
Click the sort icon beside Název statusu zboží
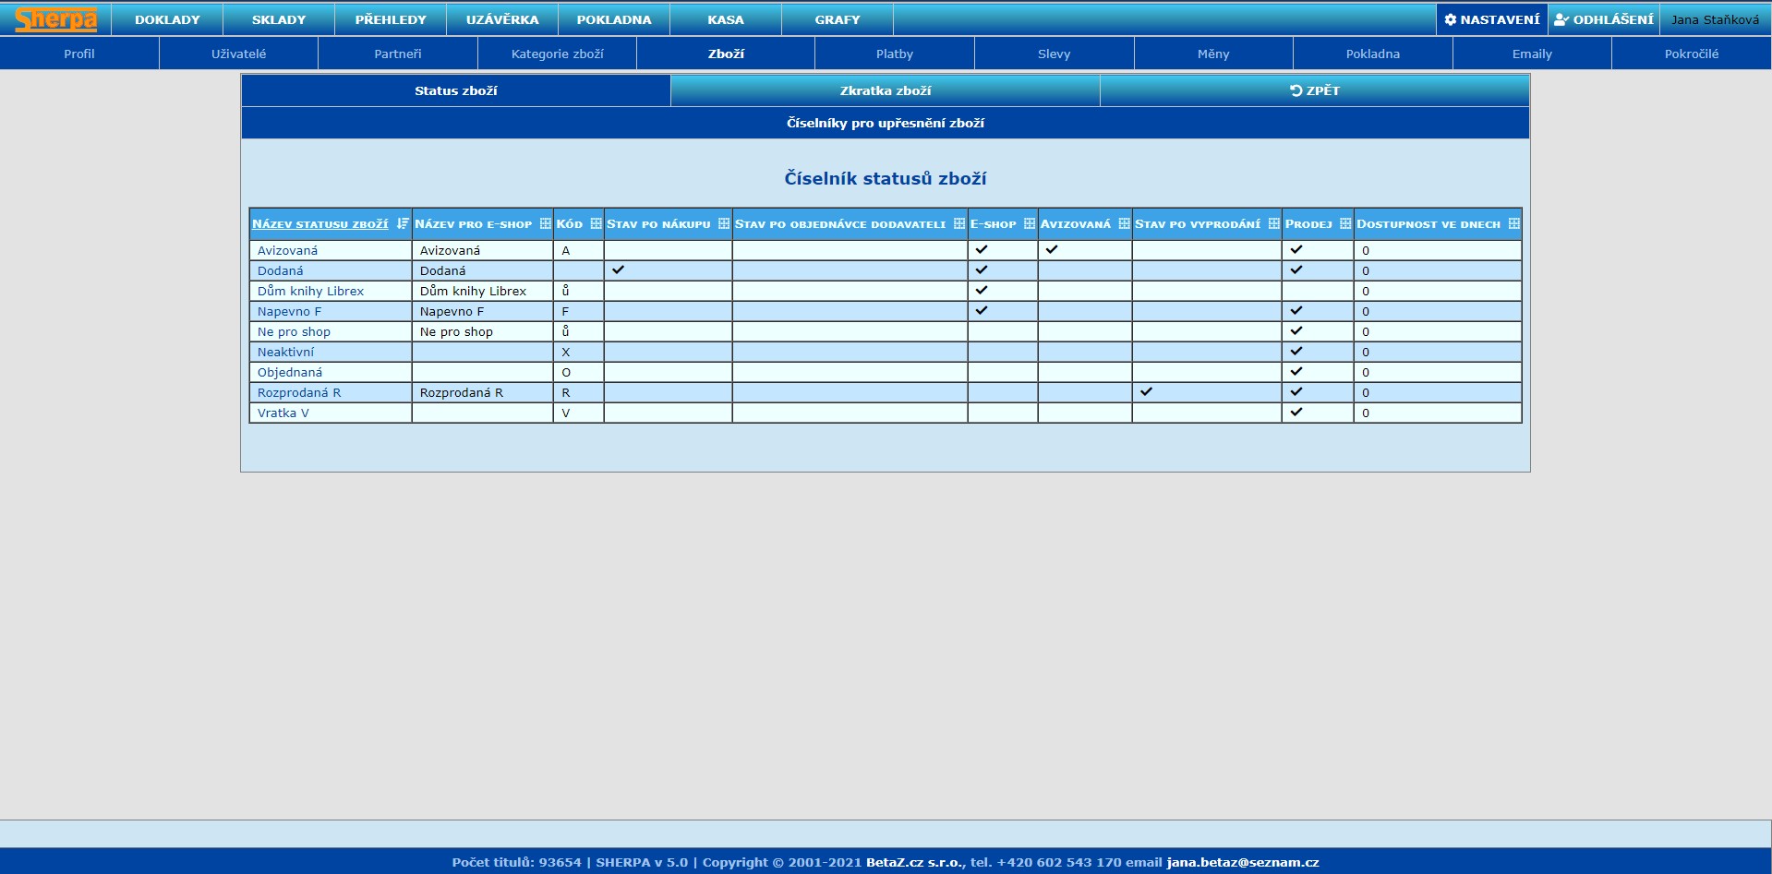tap(402, 223)
